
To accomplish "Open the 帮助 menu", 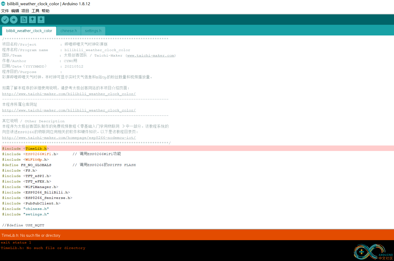I will (46, 11).
